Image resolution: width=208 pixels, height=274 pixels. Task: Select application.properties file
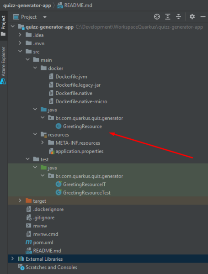pyautogui.click(x=80, y=151)
